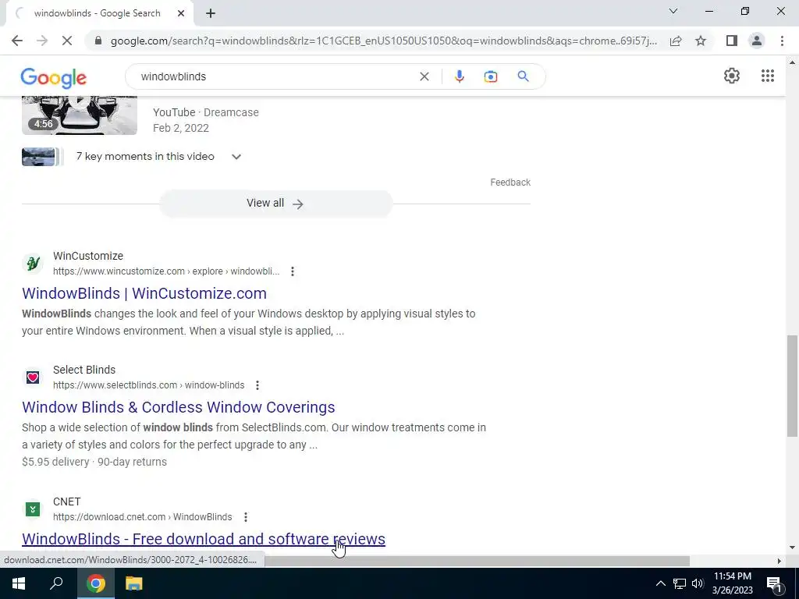Open WinCustomize favicon
The image size is (799, 599).
click(33, 264)
